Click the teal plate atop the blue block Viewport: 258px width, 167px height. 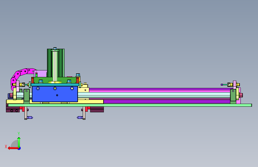(55, 85)
